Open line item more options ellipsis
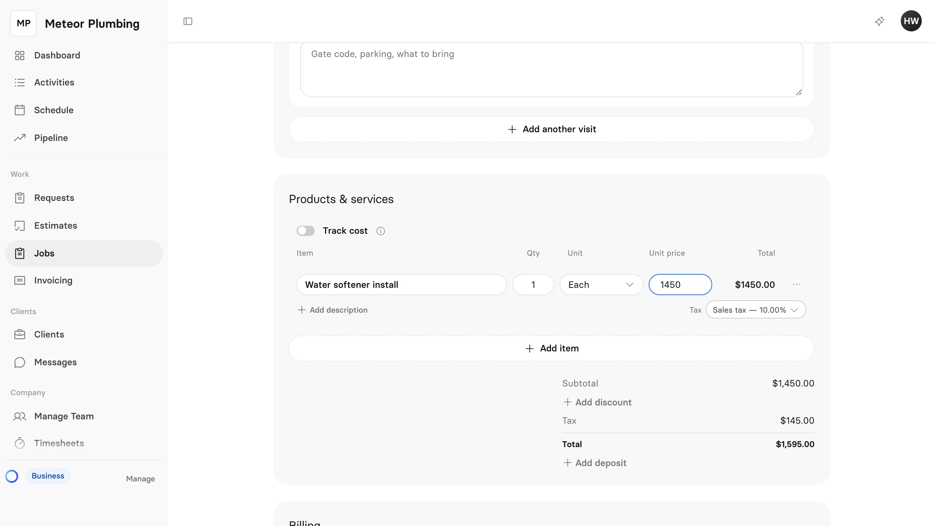 [x=796, y=285]
